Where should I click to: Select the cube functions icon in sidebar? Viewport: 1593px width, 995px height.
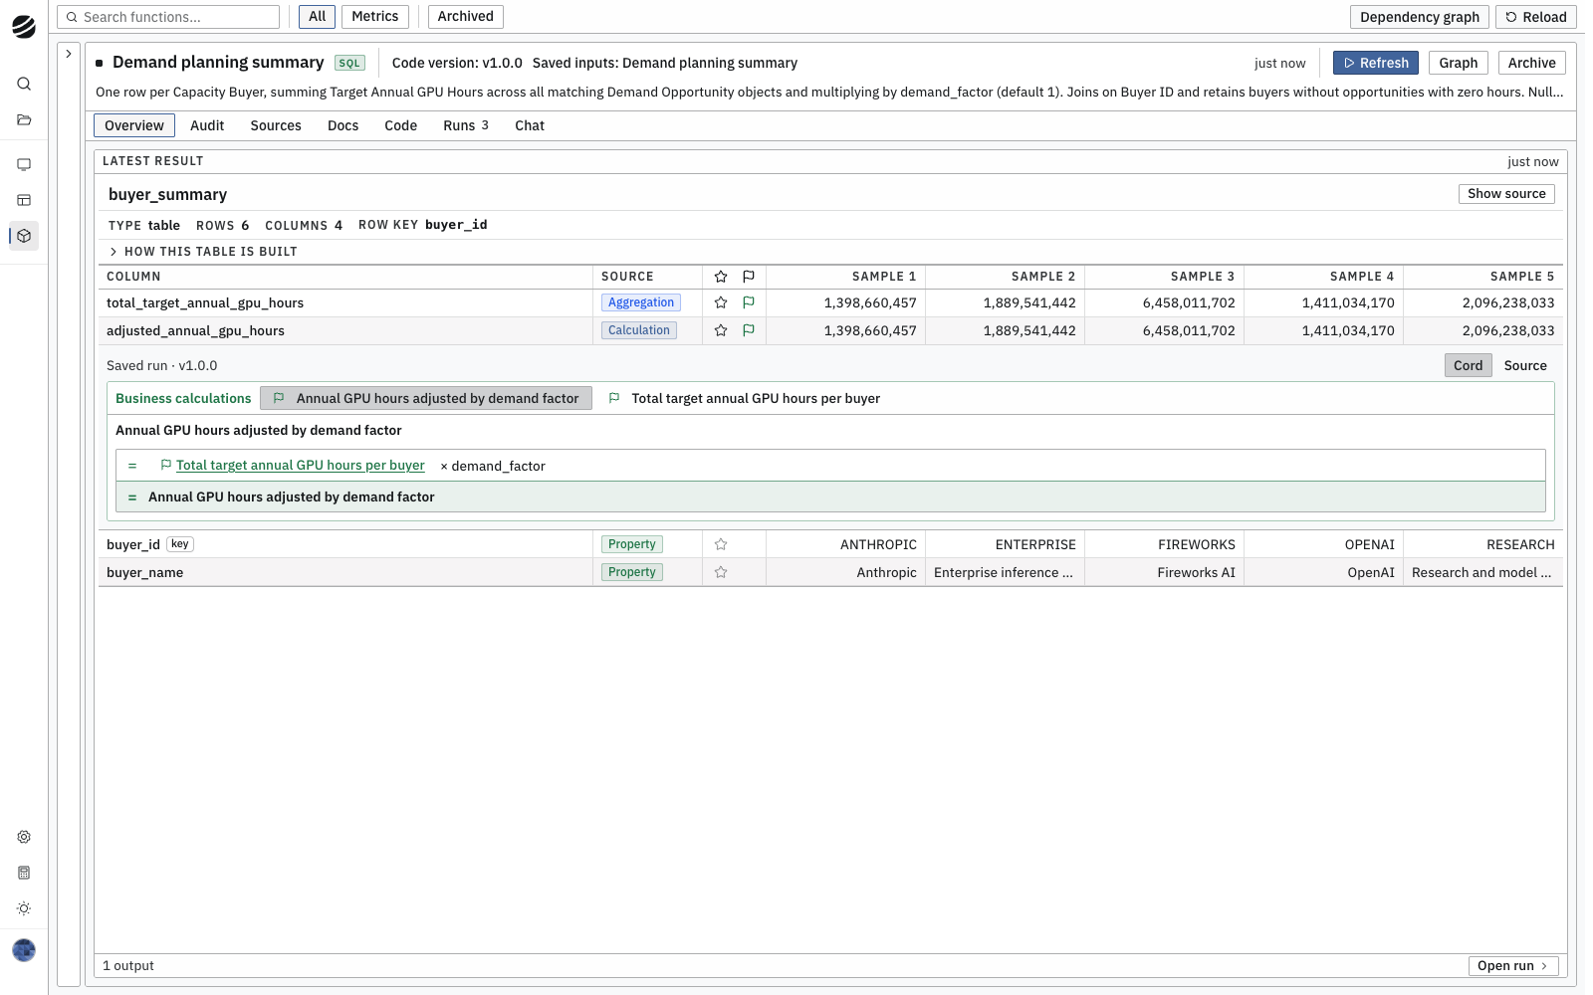pos(24,236)
